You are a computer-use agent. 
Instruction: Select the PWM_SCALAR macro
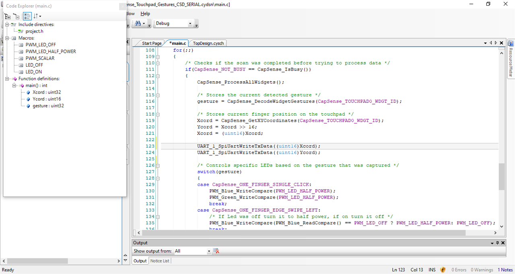click(40, 58)
